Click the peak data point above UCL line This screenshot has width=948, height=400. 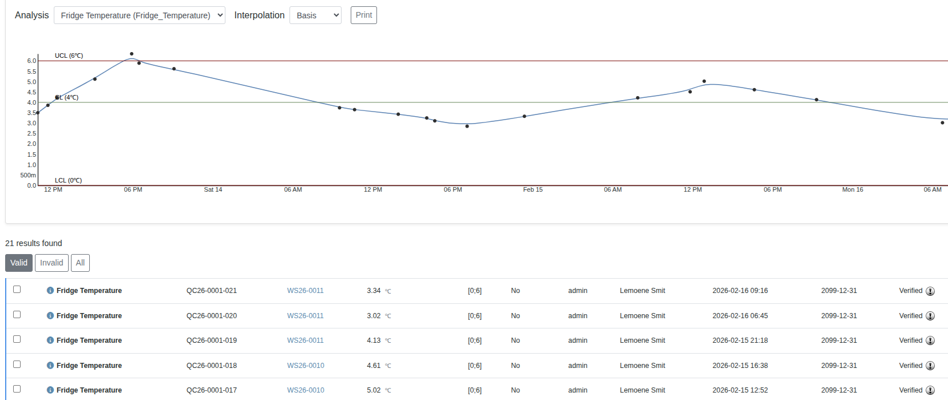[132, 54]
